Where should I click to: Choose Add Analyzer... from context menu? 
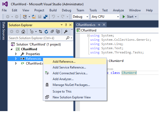tap(75, 79)
